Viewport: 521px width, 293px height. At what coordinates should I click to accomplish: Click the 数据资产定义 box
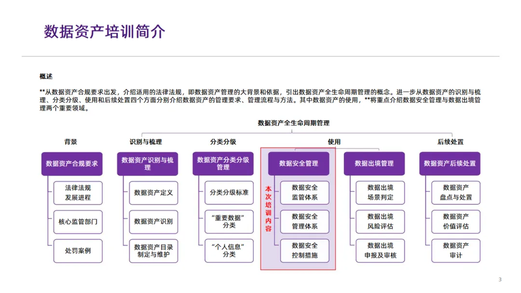[153, 193]
